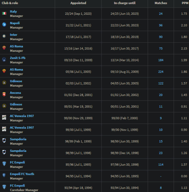Click the FC Empoli crest in the 95/96 row
This screenshot has height=192, width=189.
[4, 164]
